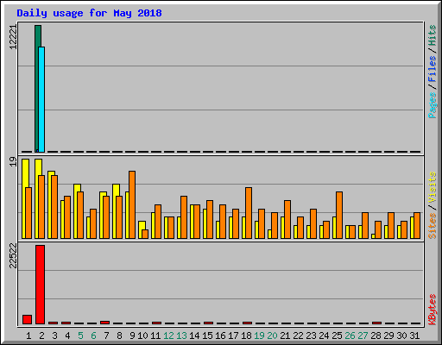This screenshot has height=345, width=442.
Task: Click the yellow Visits bar for day 5
Action: point(76,211)
